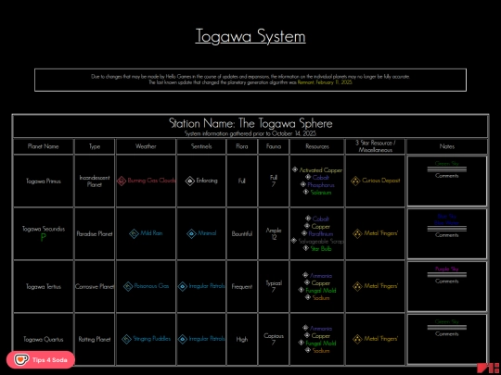Open Comments in the Togawa Tertius notes
This screenshot has width=501, height=375.
click(446, 281)
